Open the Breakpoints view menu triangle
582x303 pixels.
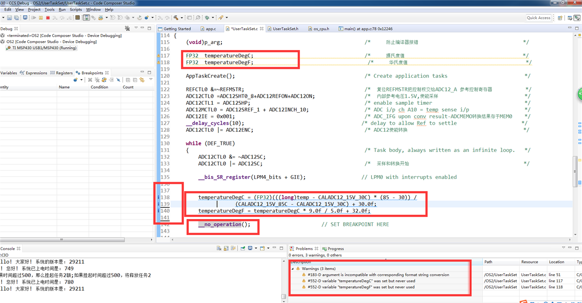[151, 79]
